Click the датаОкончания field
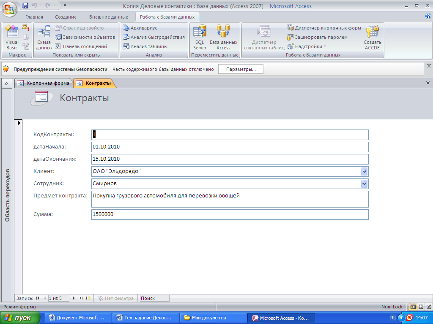Viewport: 433px width, 324px height. (230, 159)
